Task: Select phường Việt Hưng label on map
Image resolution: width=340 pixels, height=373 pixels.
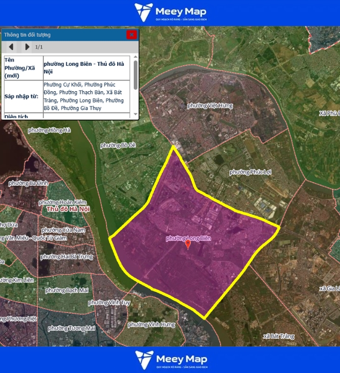Action: (x=210, y=105)
